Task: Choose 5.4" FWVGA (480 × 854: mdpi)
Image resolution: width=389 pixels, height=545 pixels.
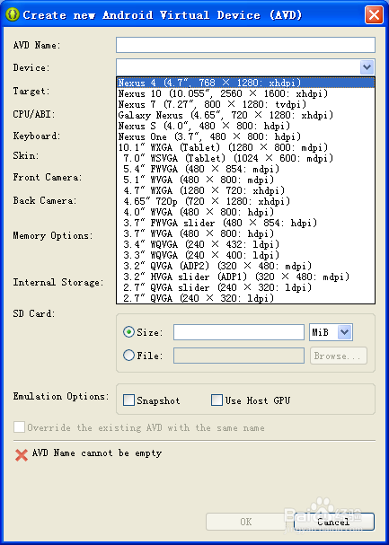Action: coord(245,169)
